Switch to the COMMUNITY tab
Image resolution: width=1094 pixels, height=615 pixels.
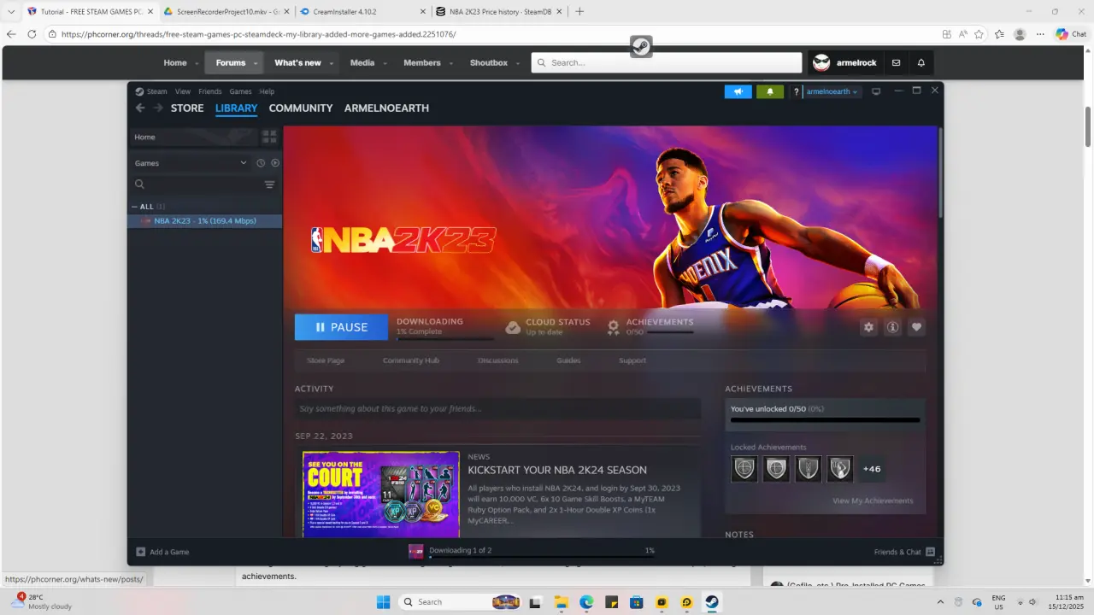tap(301, 108)
